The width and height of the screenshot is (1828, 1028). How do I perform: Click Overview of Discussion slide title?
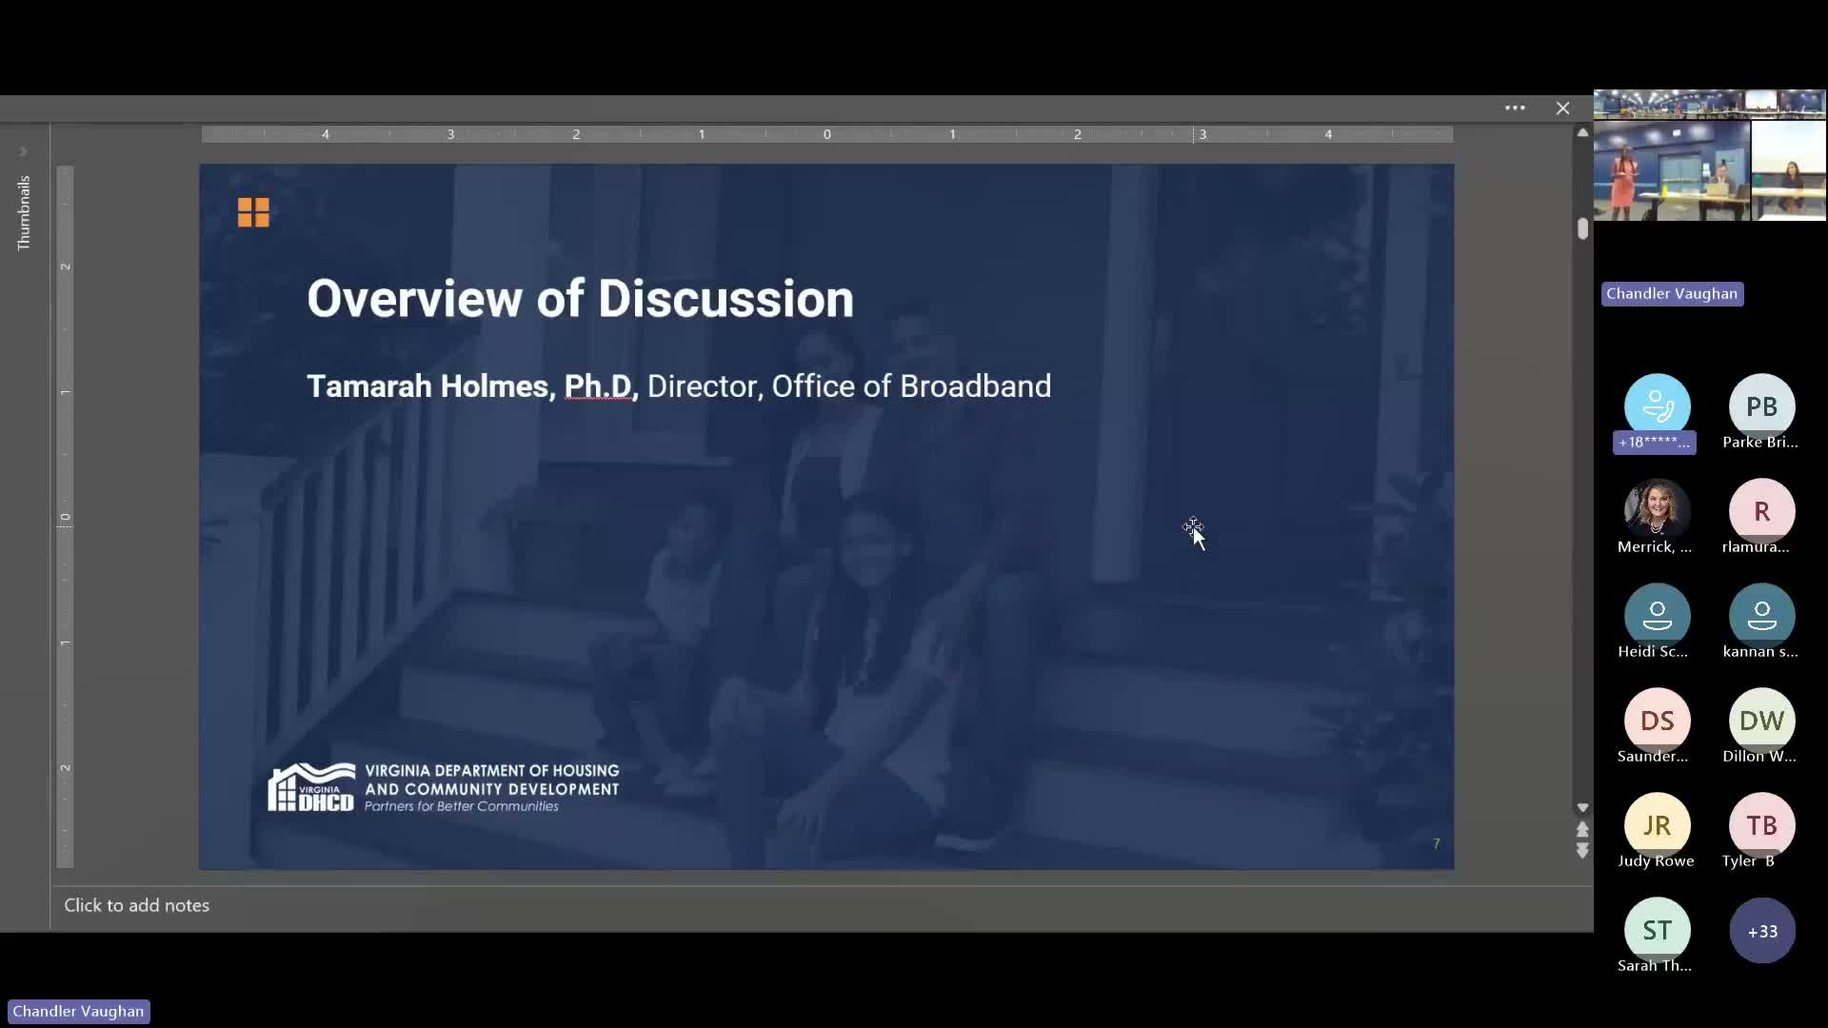tap(580, 299)
